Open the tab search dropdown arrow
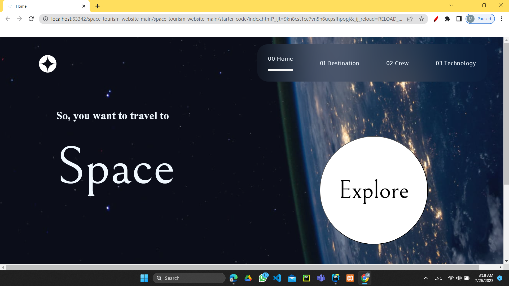The width and height of the screenshot is (509, 286). tap(451, 5)
